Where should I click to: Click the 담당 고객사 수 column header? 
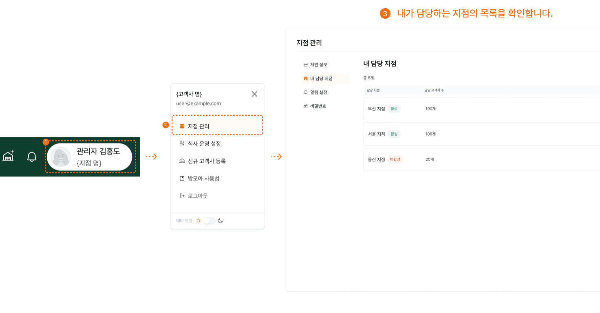(434, 90)
